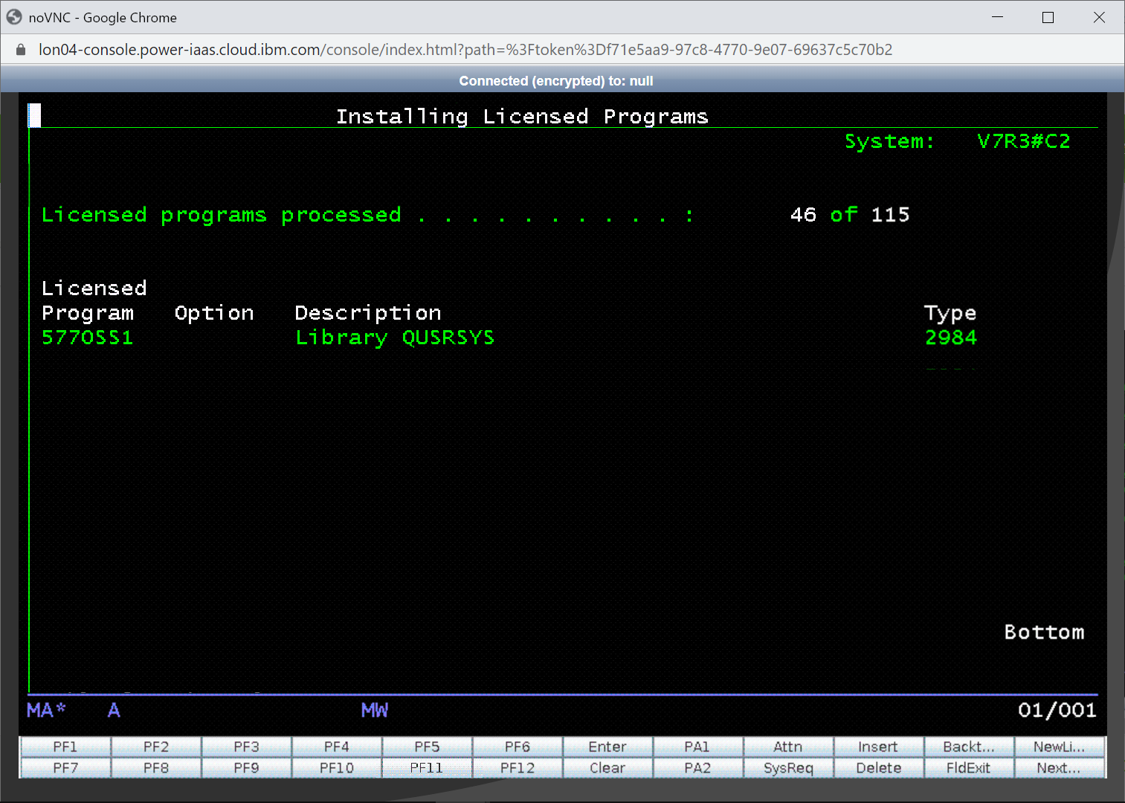Click the type value '2984'

point(951,338)
